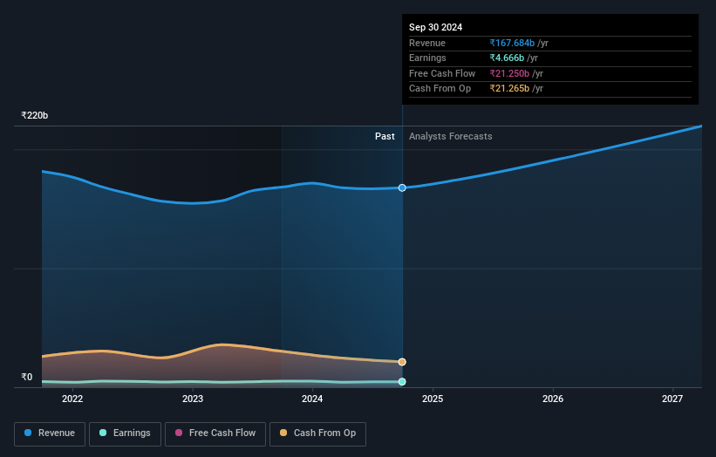Click the Cash From Op row label in tooltip
The width and height of the screenshot is (716, 457).
440,89
